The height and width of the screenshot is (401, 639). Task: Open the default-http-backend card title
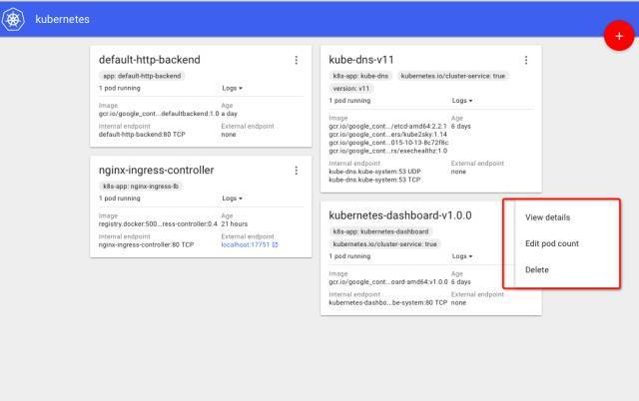[x=150, y=60]
